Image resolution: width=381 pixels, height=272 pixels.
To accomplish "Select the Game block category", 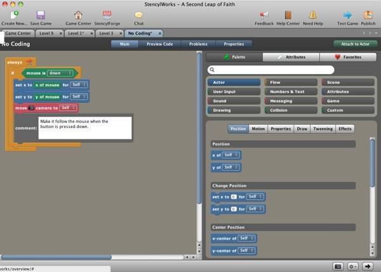I will coord(348,101).
